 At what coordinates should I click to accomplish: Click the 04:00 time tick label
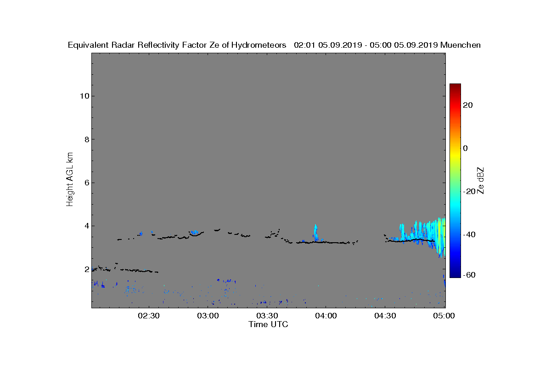(326, 316)
